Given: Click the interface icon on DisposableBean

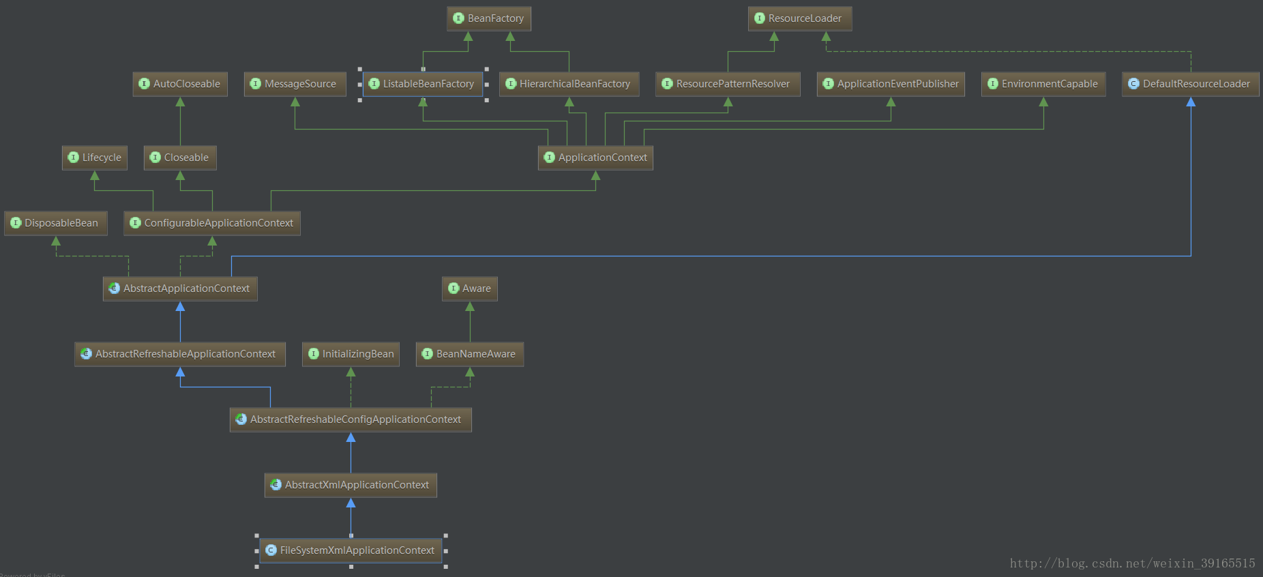Looking at the screenshot, I should 16,223.
